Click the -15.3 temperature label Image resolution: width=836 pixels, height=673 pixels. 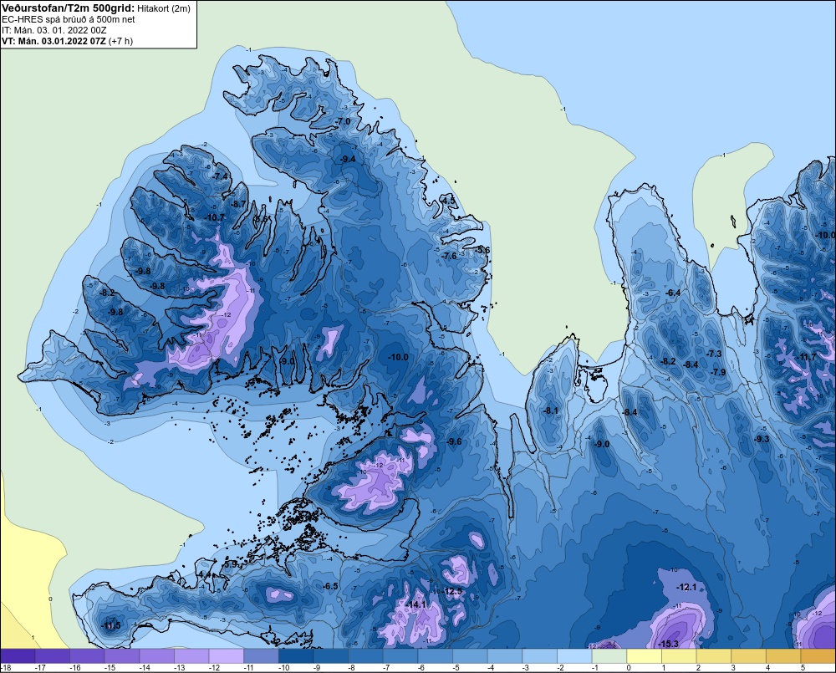point(669,644)
